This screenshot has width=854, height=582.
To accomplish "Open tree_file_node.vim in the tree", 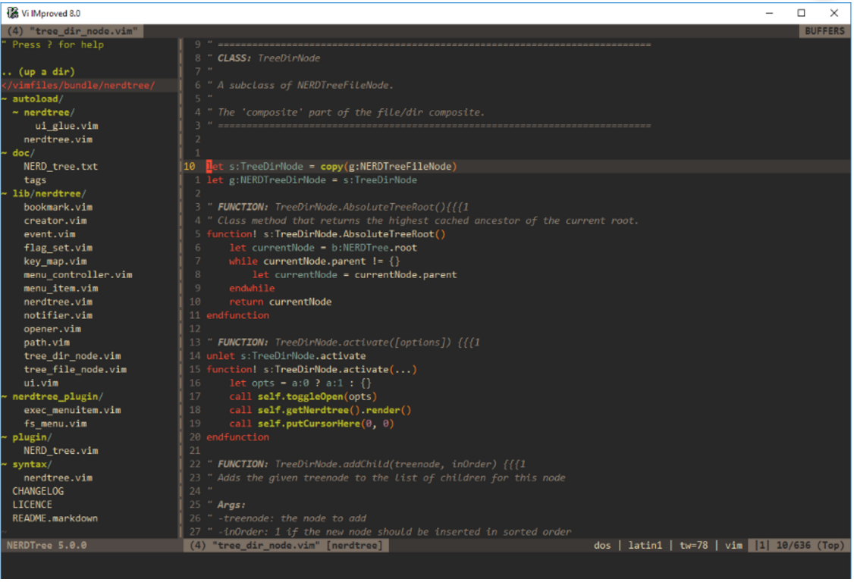I will pos(75,370).
